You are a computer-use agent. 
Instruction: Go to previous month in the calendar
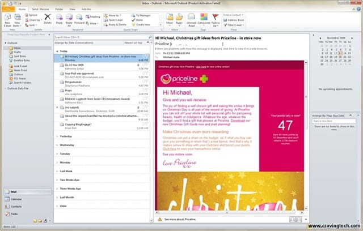pos(320,38)
